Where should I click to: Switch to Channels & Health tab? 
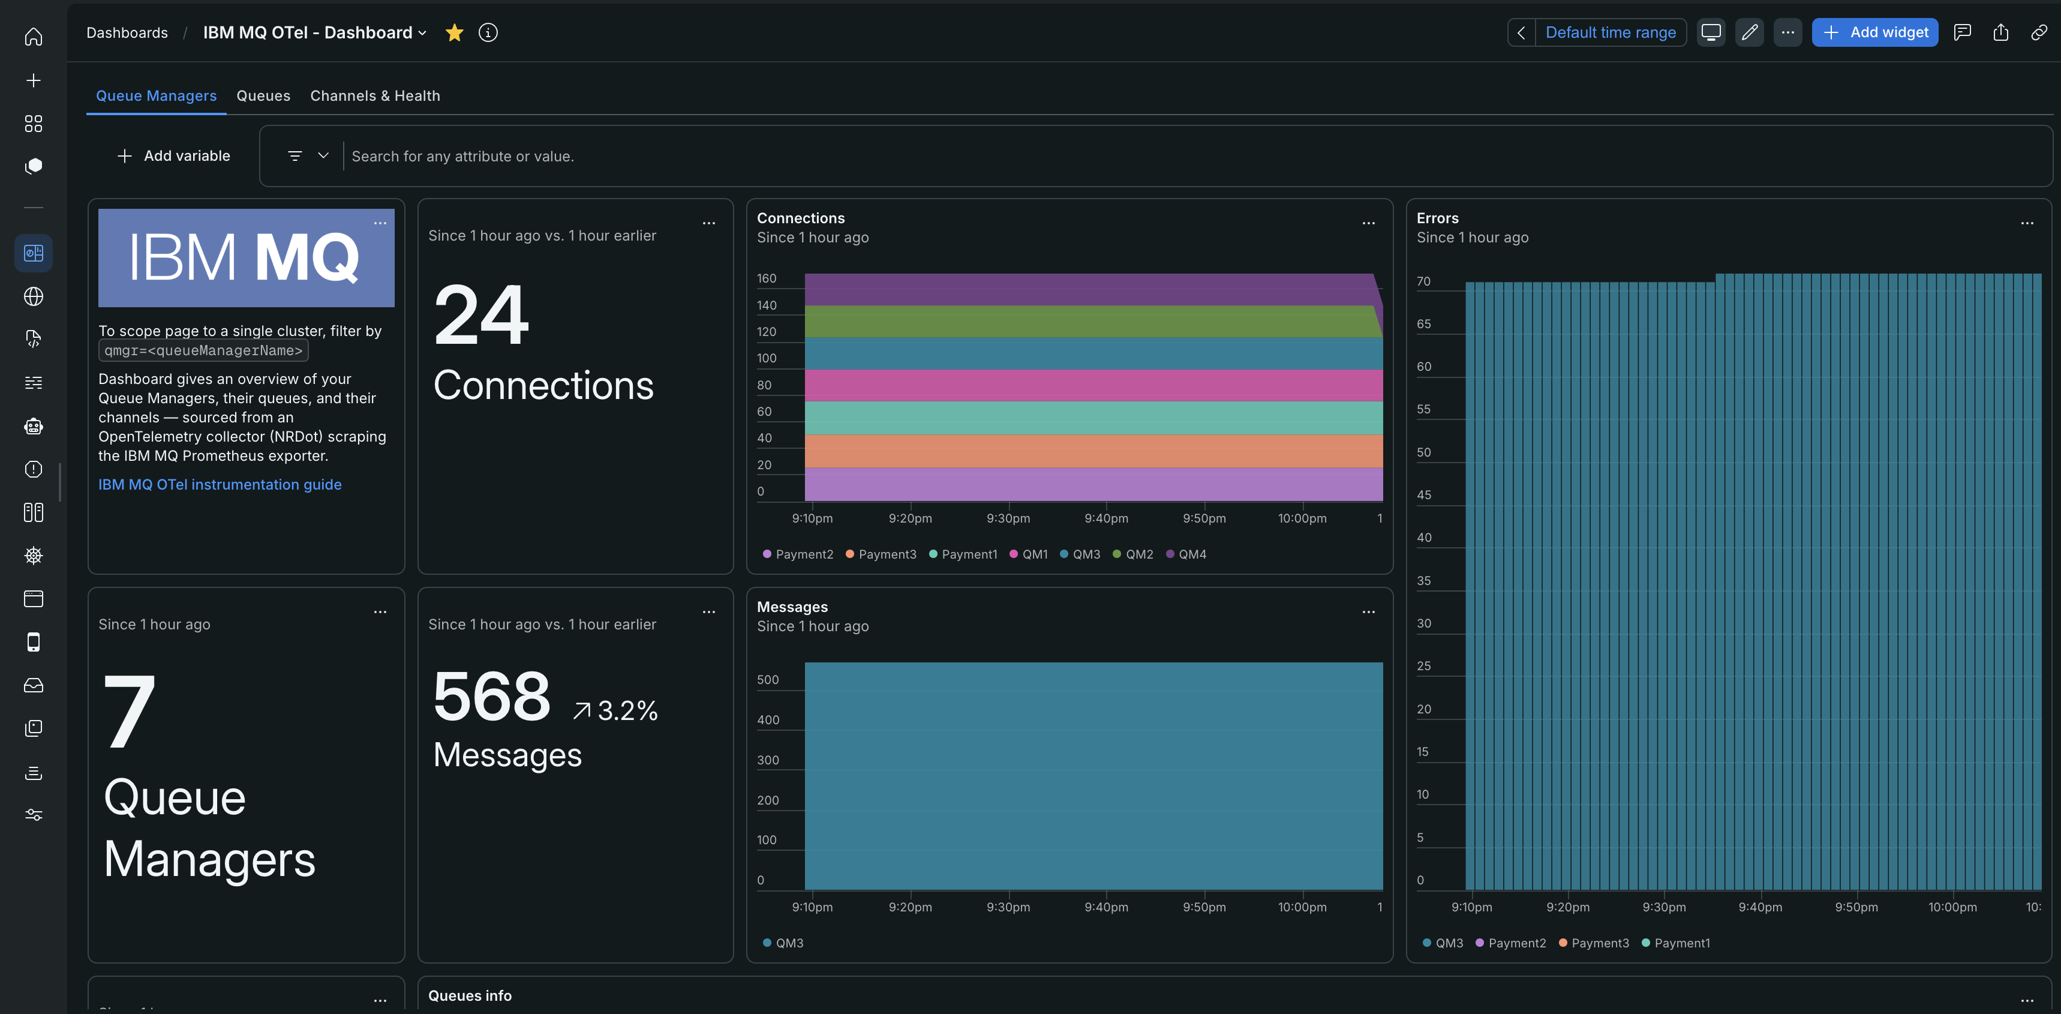pyautogui.click(x=374, y=95)
